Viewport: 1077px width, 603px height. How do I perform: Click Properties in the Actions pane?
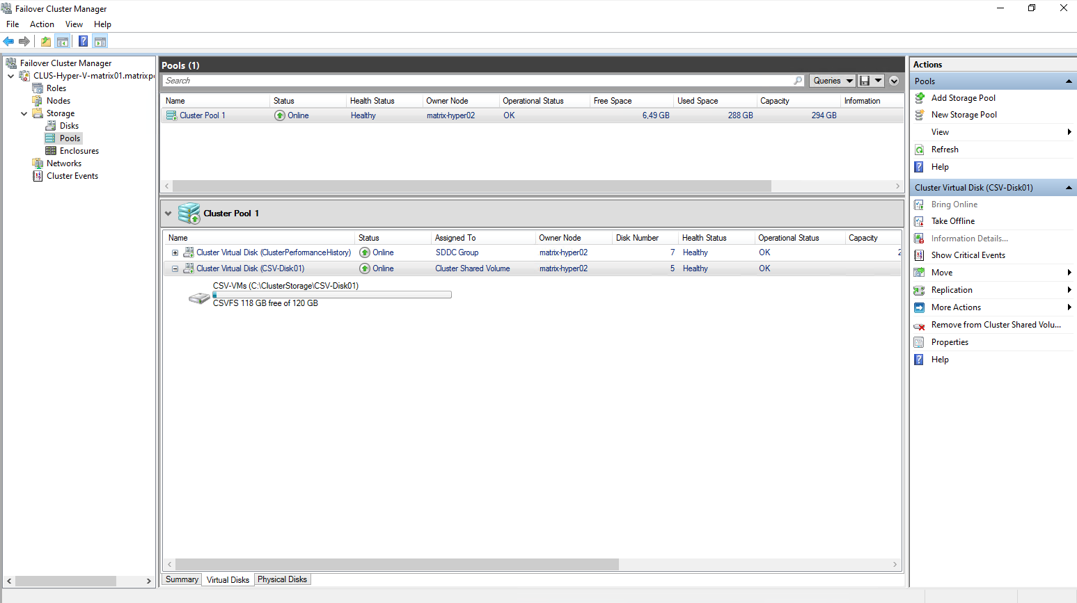pyautogui.click(x=950, y=342)
